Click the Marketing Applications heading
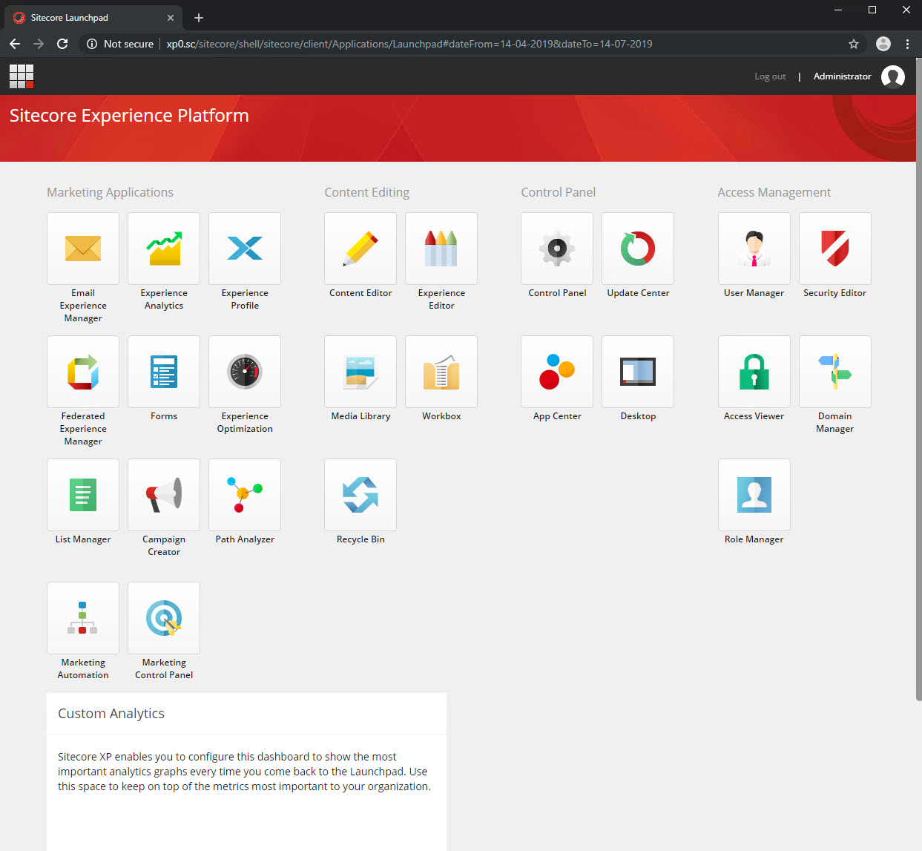The image size is (922, 851). 110,192
